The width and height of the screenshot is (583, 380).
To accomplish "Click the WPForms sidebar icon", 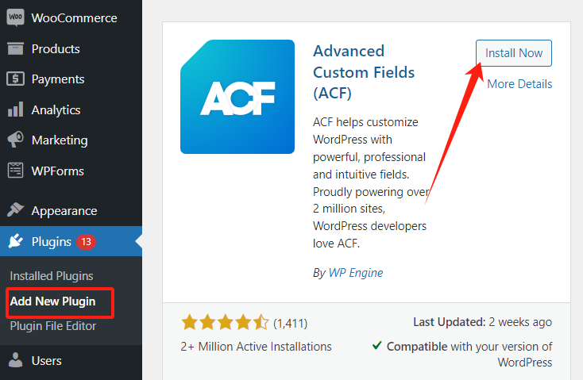I will point(15,171).
